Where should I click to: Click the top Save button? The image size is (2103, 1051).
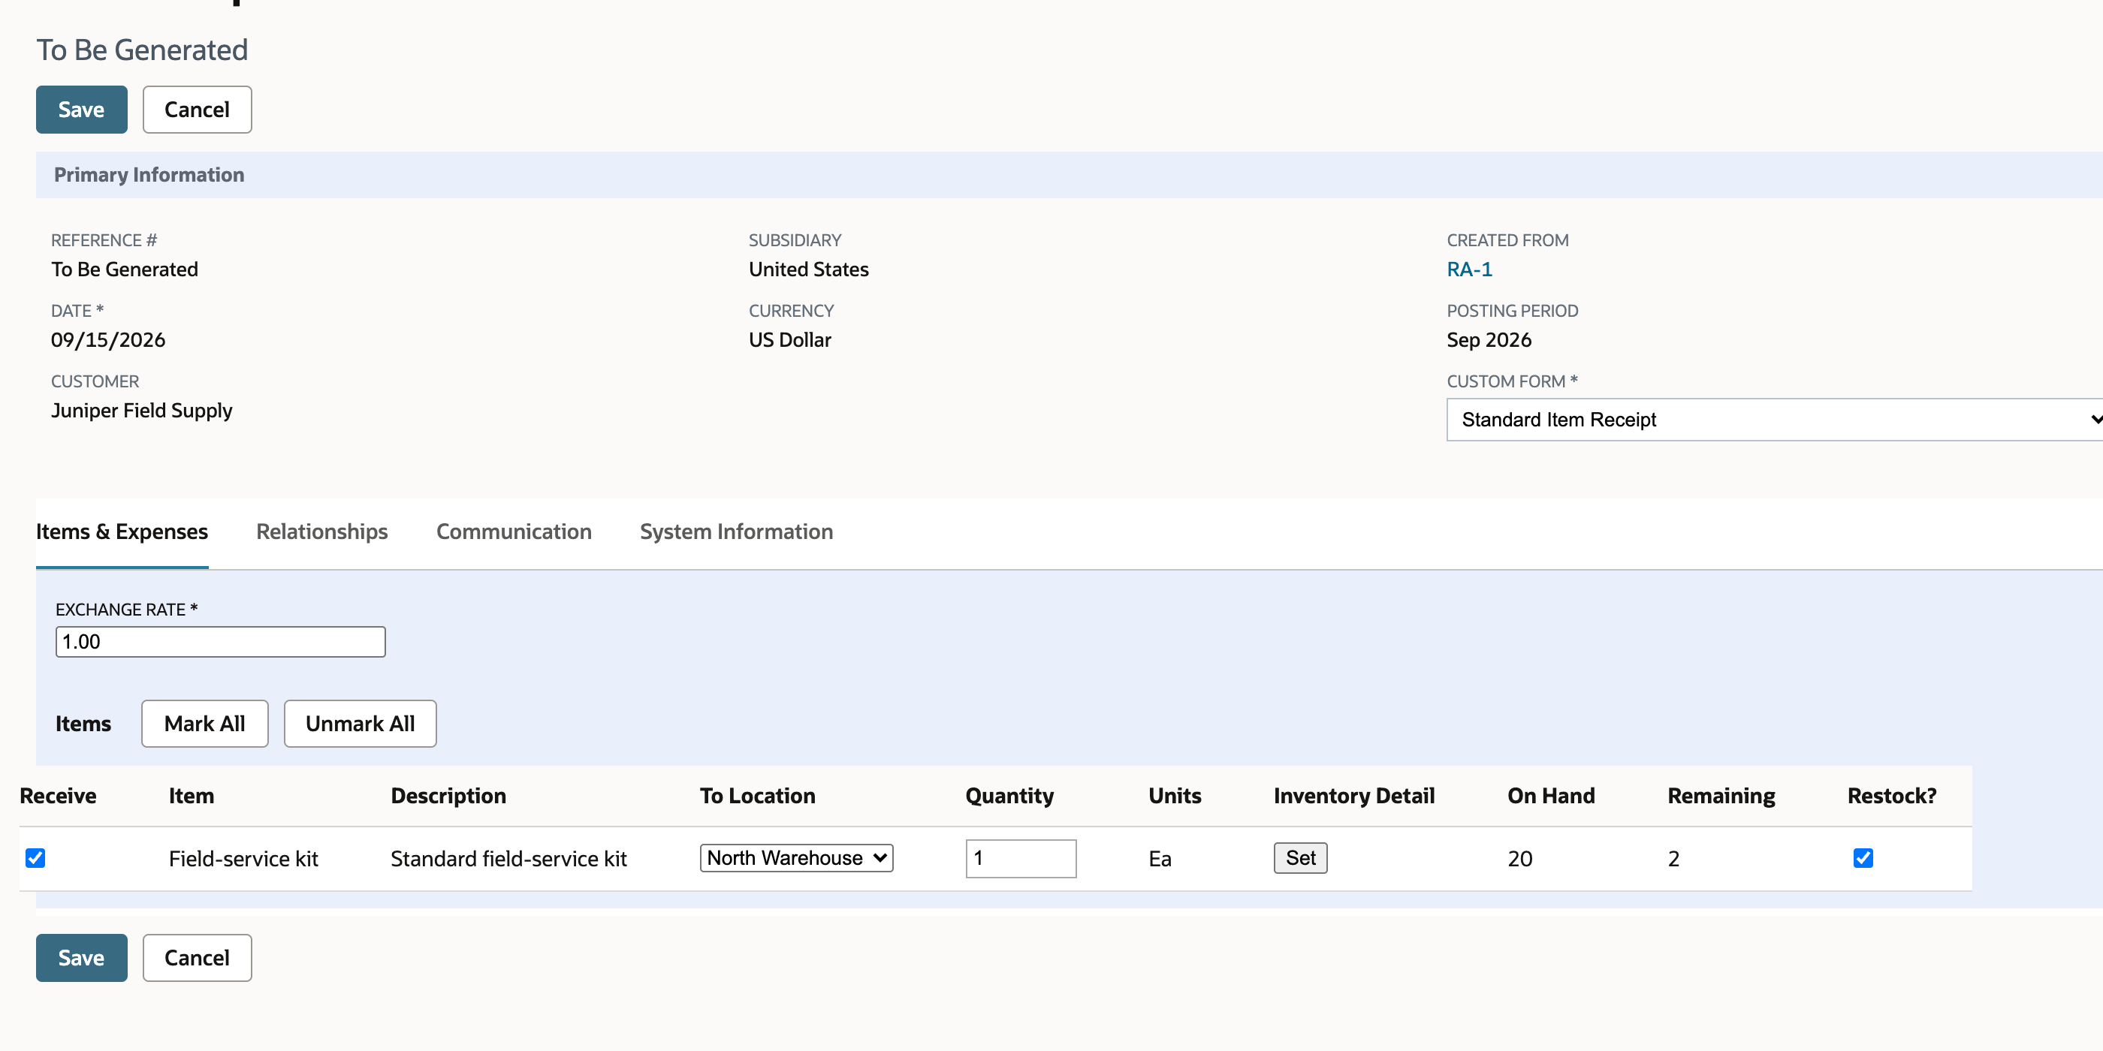(81, 110)
